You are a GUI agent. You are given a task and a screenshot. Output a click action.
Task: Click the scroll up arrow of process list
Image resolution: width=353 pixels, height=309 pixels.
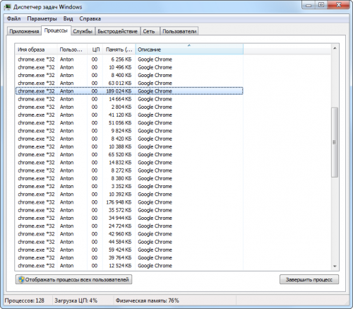[x=335, y=48]
